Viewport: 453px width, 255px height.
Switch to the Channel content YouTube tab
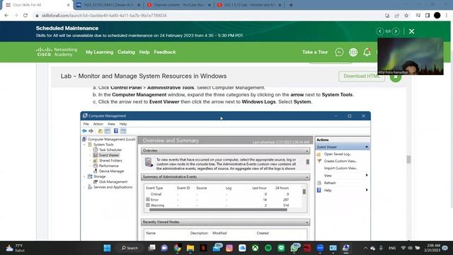pyautogui.click(x=178, y=5)
